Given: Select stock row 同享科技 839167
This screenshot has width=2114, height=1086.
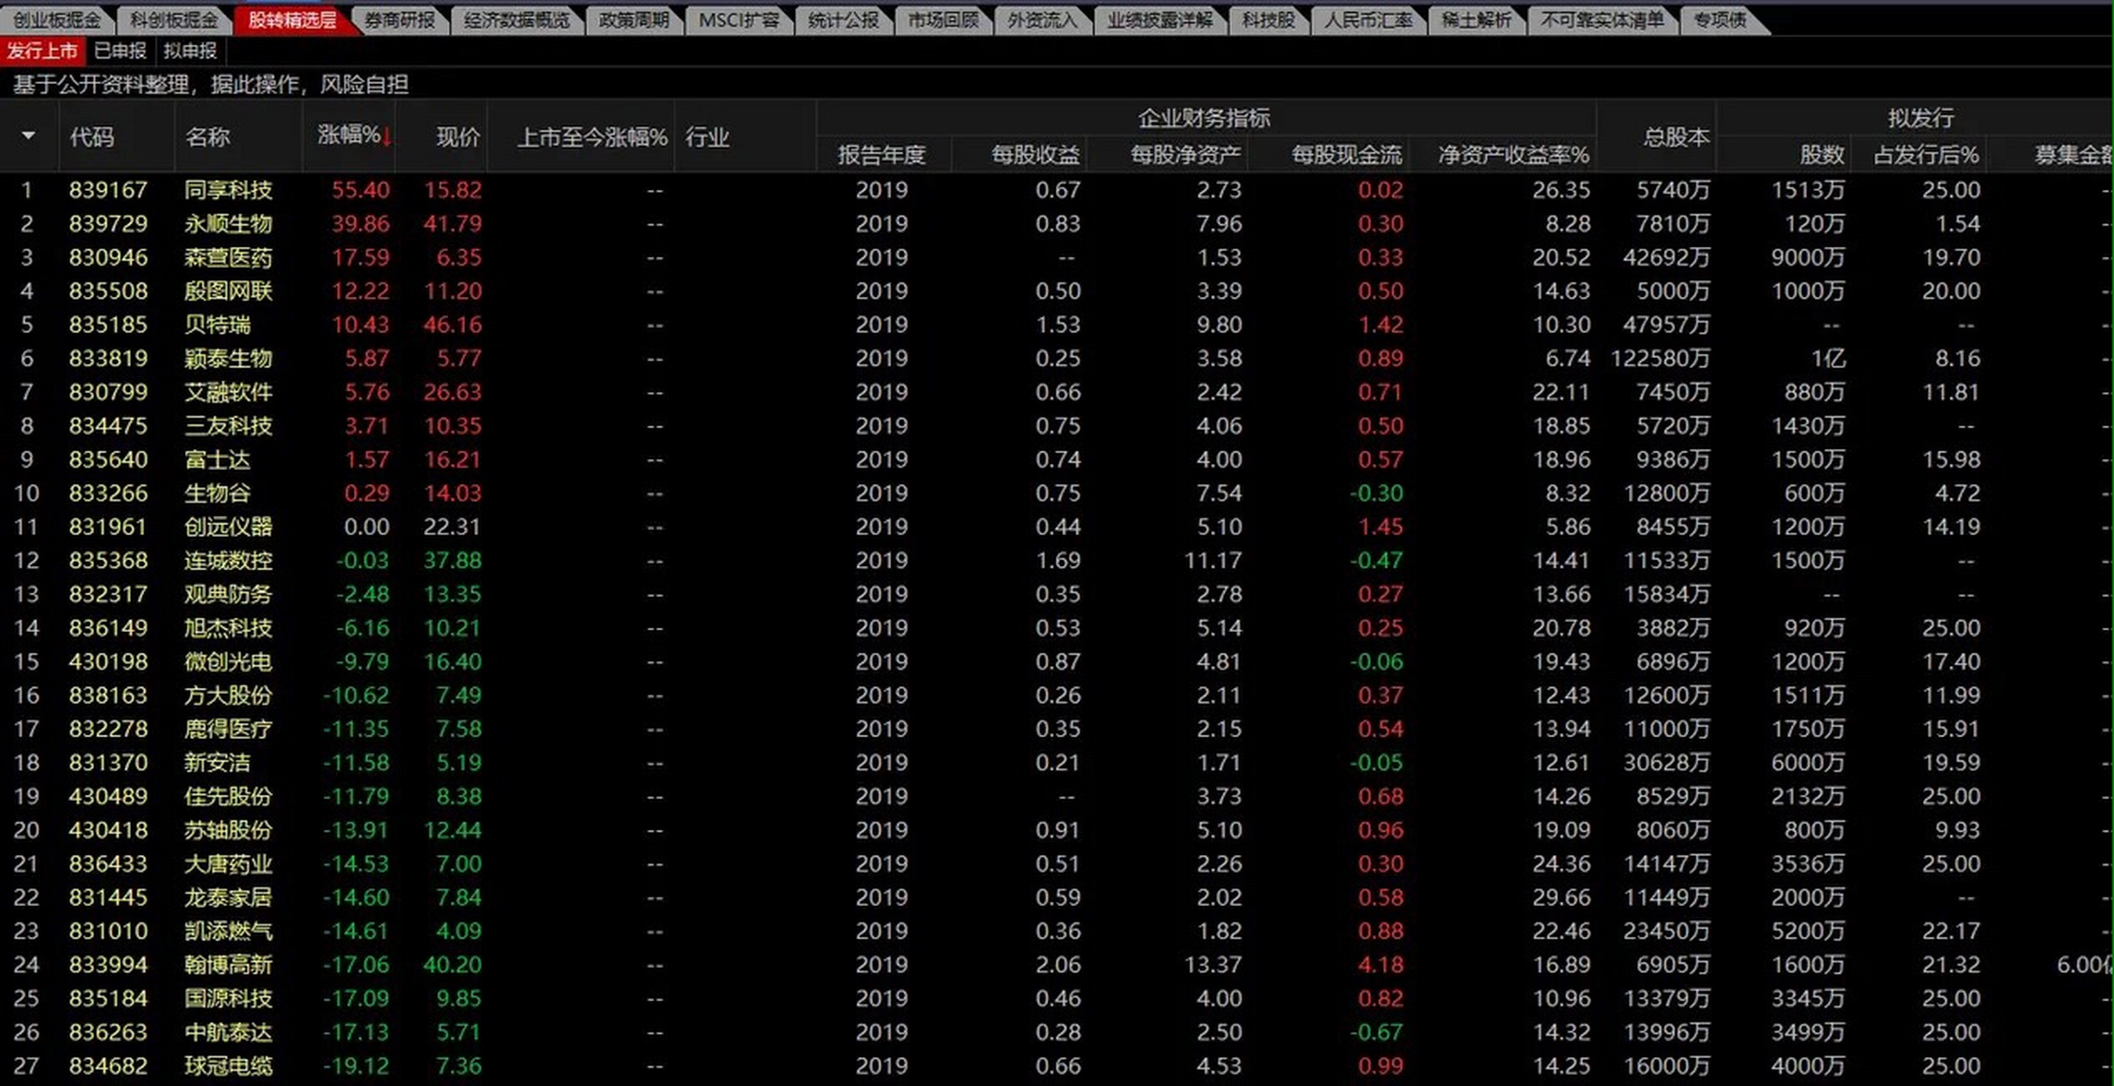Looking at the screenshot, I should 227,190.
